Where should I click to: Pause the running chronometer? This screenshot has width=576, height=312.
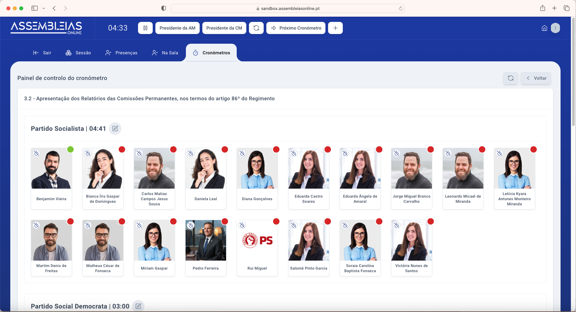tap(145, 28)
